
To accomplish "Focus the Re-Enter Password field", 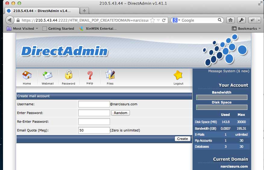I will point(94,122).
